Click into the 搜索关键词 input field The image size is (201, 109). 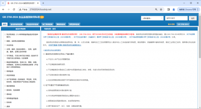176,18
